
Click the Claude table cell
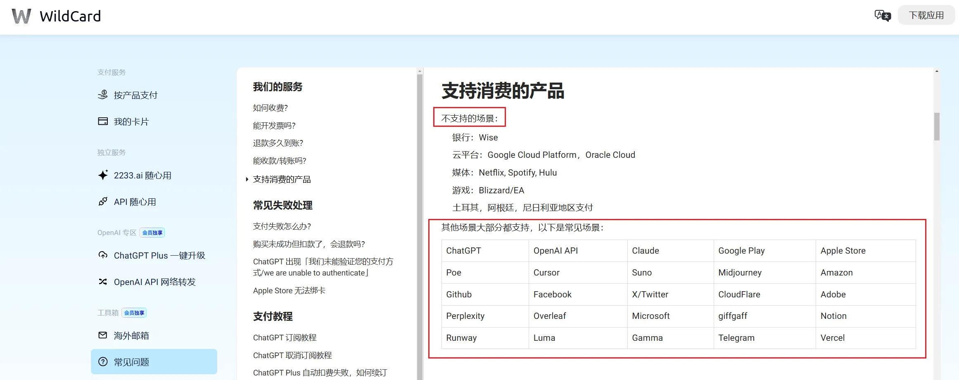point(671,251)
